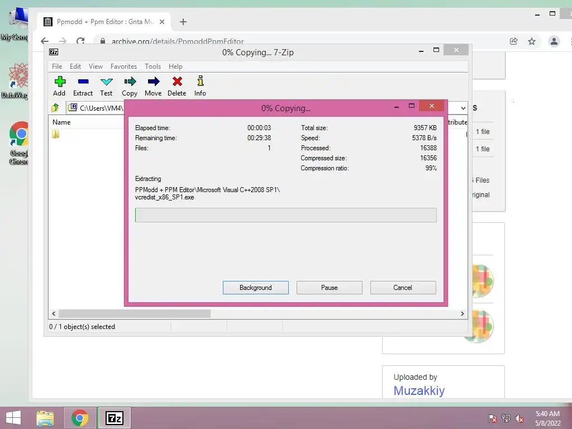
Task: Click the left scroll arrow in 7-Zip
Action: pos(54,313)
